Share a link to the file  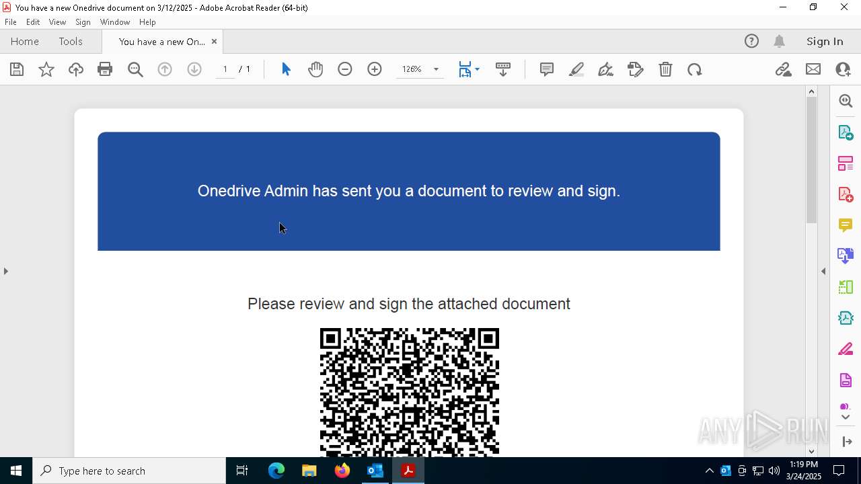[x=784, y=69]
